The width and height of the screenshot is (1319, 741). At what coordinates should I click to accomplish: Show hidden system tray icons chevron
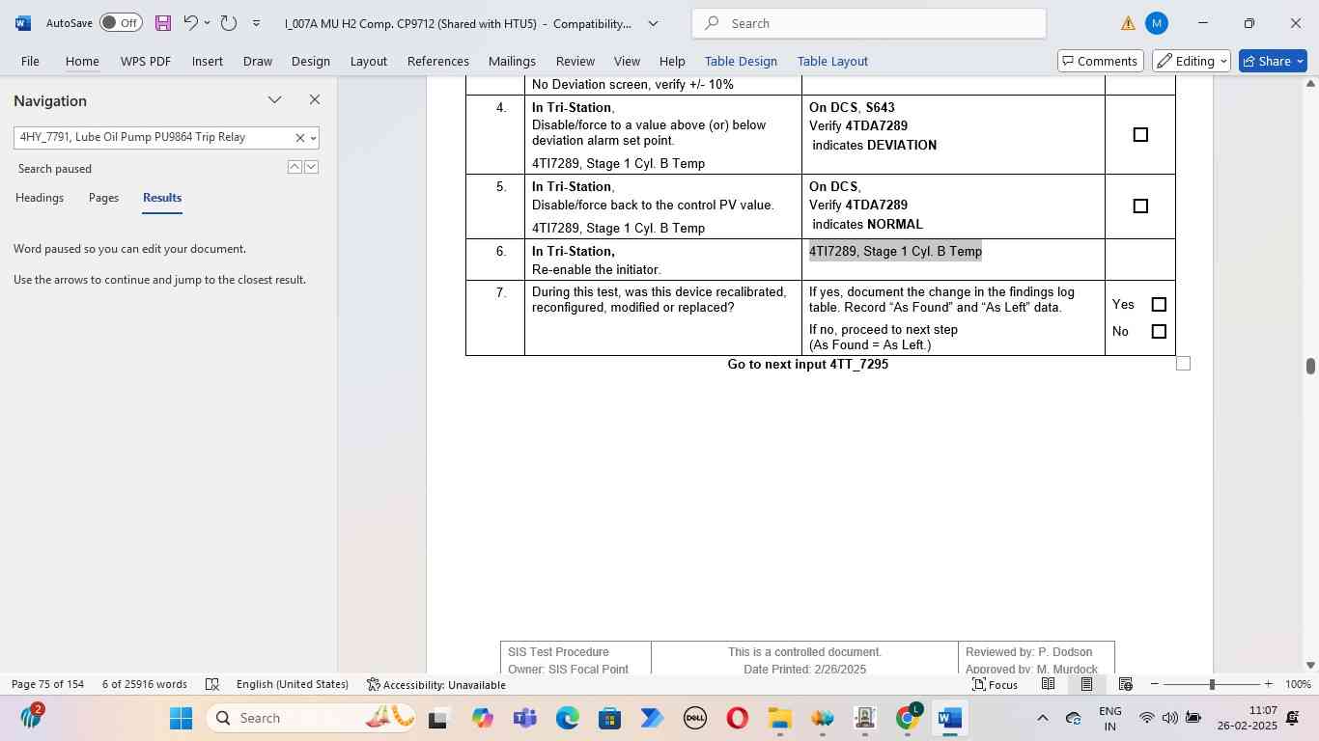[1042, 718]
